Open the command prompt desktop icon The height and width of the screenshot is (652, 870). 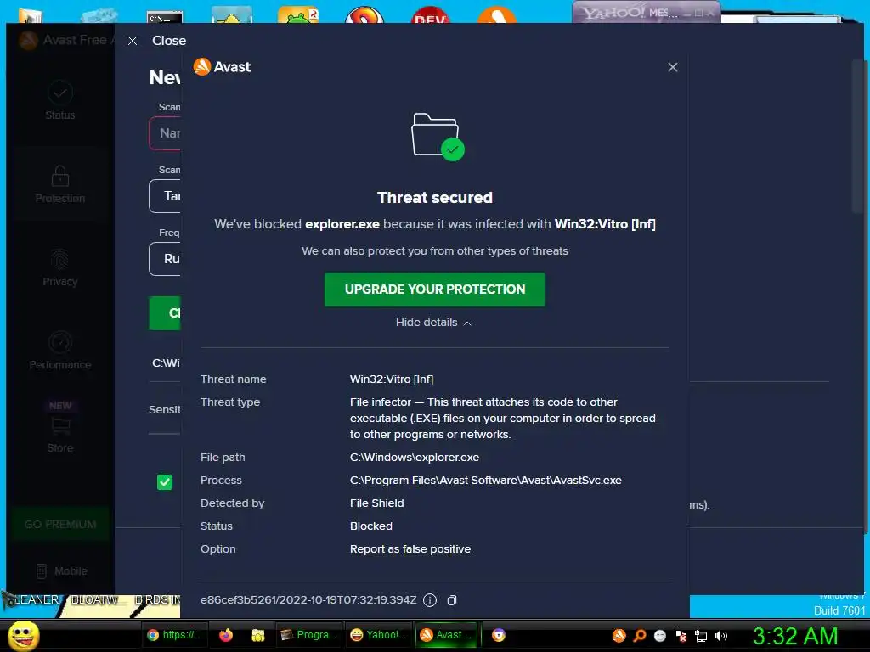[x=165, y=17]
